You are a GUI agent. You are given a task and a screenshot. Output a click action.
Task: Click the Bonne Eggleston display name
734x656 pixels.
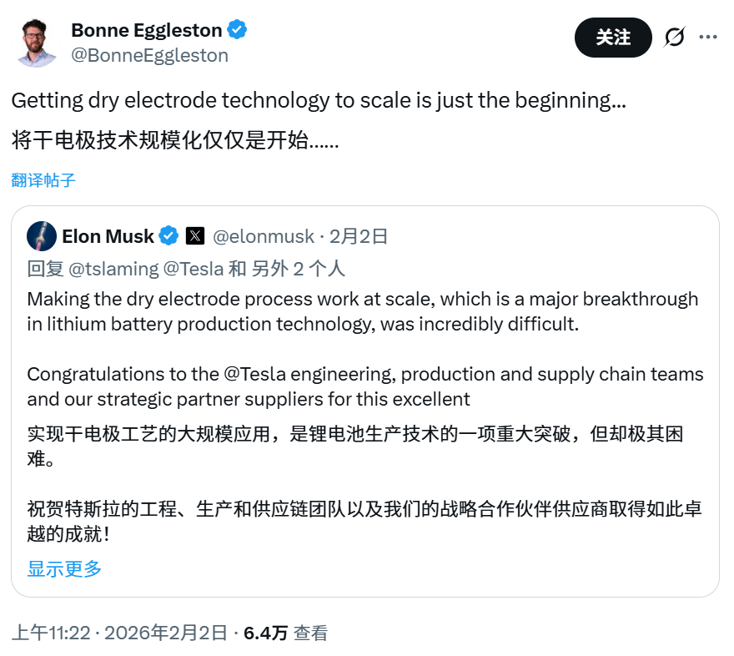146,31
